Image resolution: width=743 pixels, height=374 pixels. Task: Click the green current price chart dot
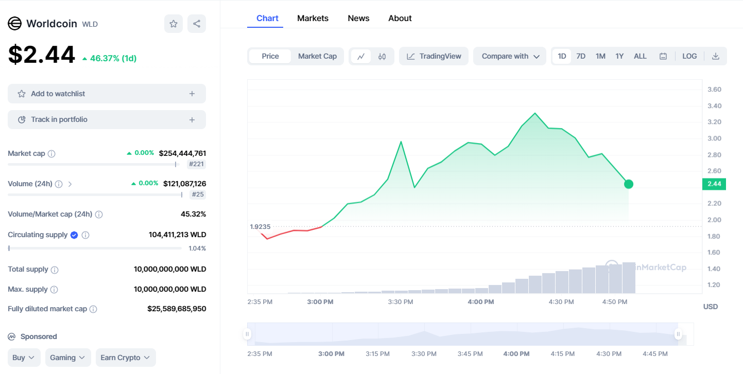point(628,184)
